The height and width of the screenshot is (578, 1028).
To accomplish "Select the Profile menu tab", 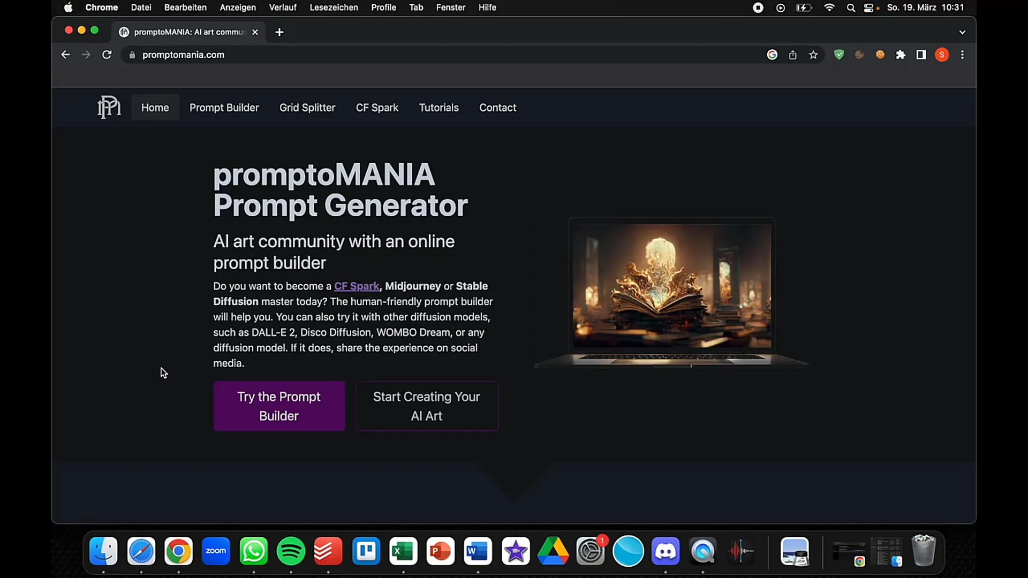I will (383, 7).
